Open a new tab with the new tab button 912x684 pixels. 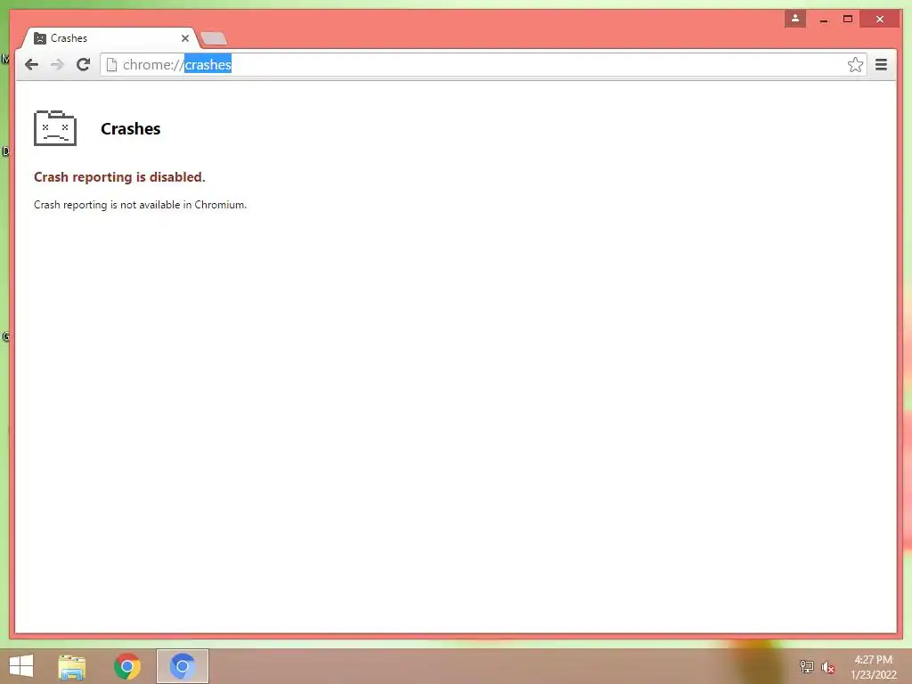[x=213, y=39]
